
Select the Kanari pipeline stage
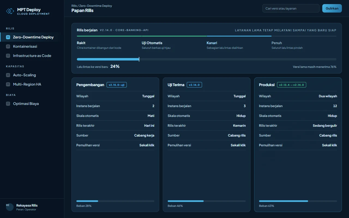click(239, 43)
